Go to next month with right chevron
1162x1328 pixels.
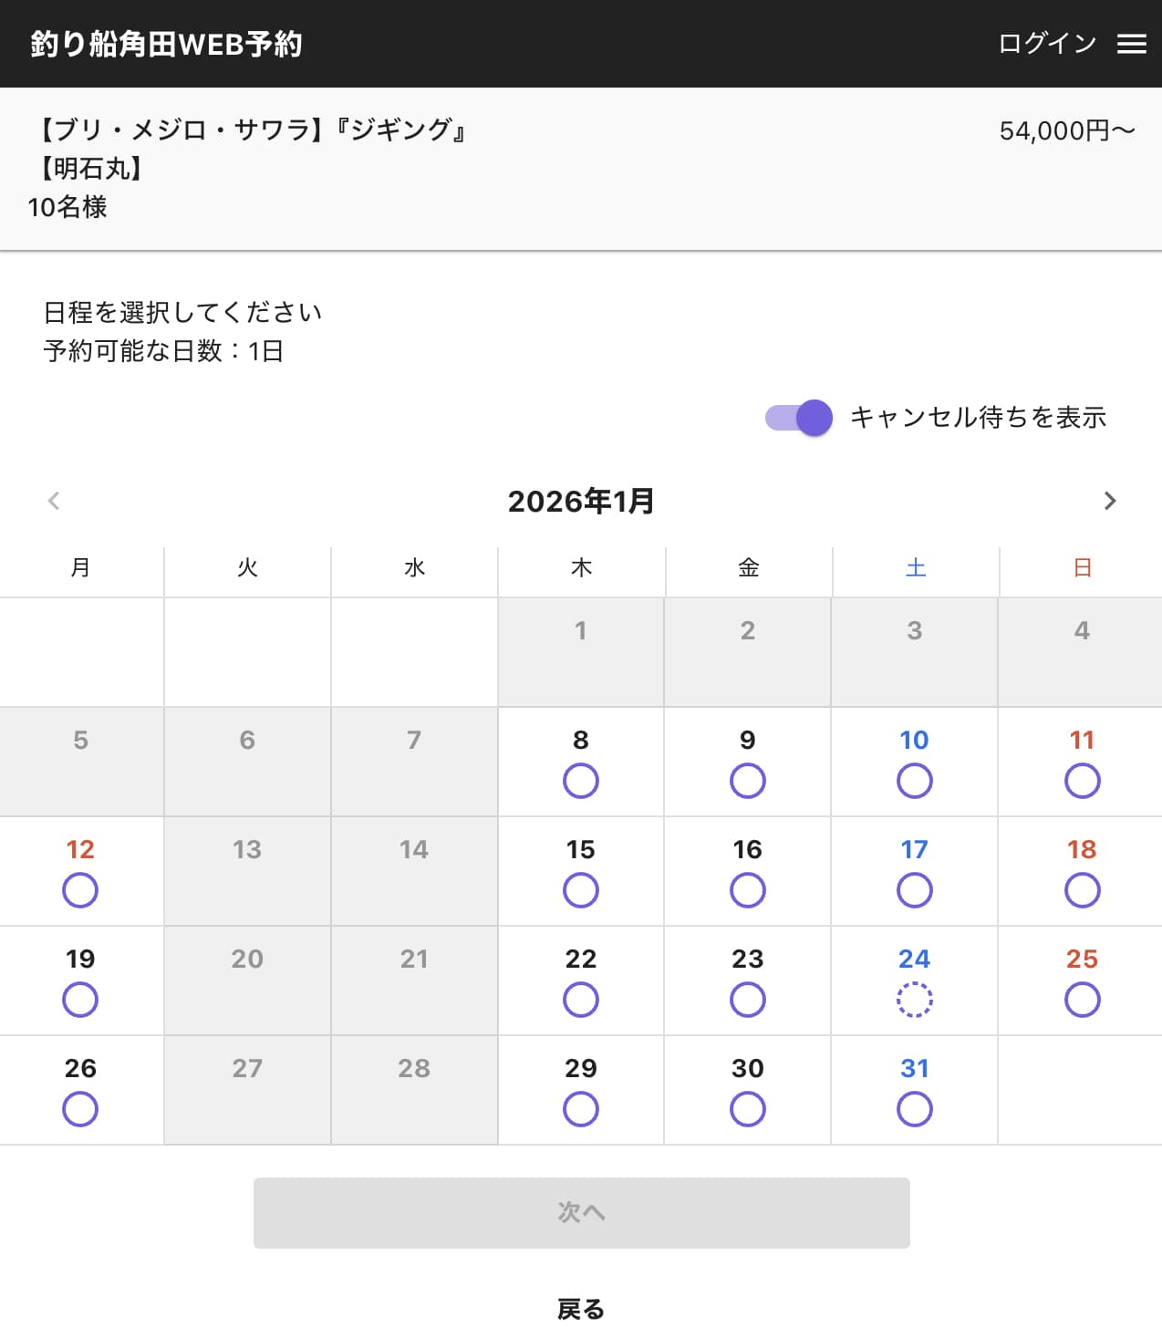[x=1109, y=501]
